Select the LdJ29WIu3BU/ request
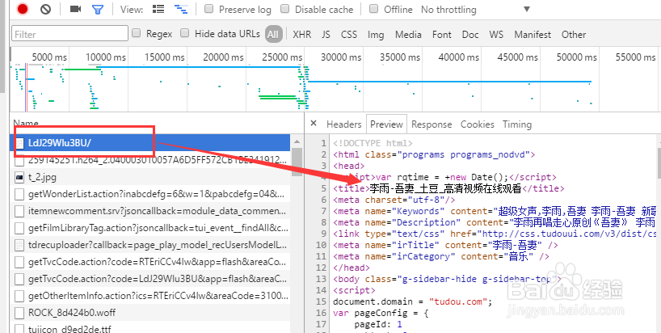This screenshot has height=333, width=661. click(151, 143)
